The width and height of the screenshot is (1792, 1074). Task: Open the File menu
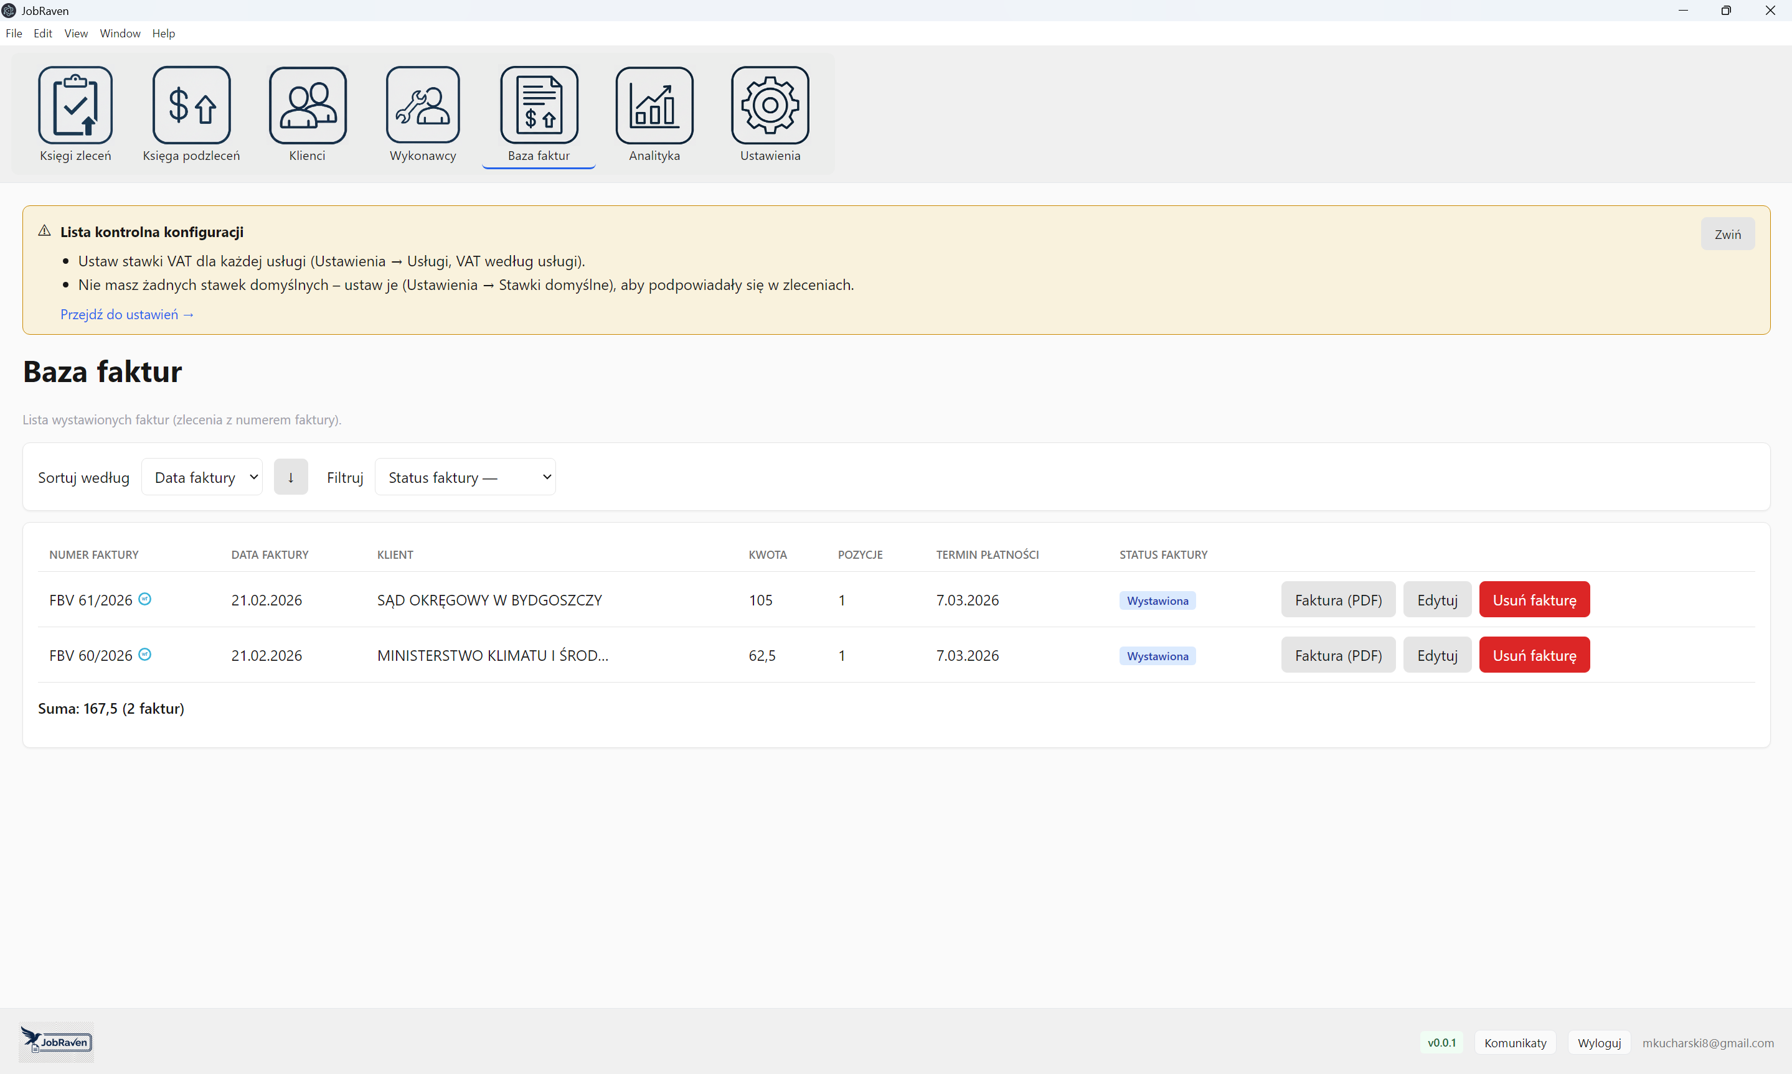(14, 34)
